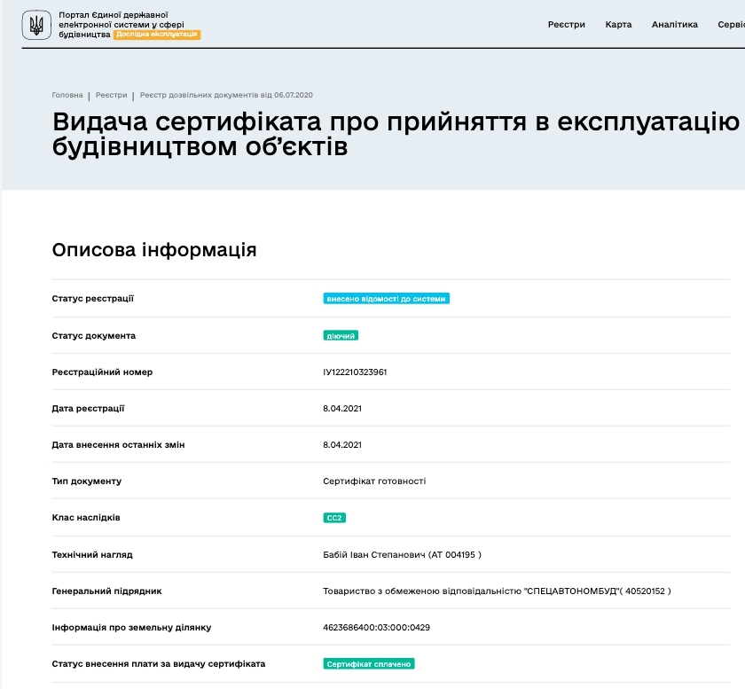Image resolution: width=745 pixels, height=689 pixels.
Task: Select cadastral number 4623686400:03:000:0429
Action: tap(376, 627)
